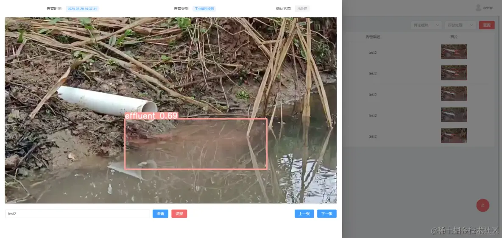Click the alert time tag 2024-02-29 16:37:31
The height and width of the screenshot is (238, 502).
pos(82,8)
